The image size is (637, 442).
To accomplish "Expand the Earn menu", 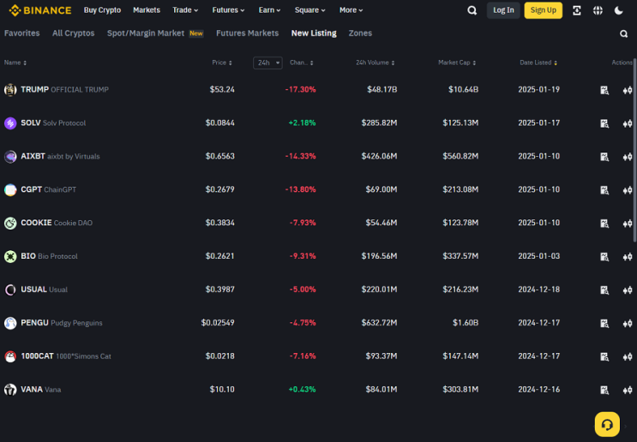I will point(269,10).
